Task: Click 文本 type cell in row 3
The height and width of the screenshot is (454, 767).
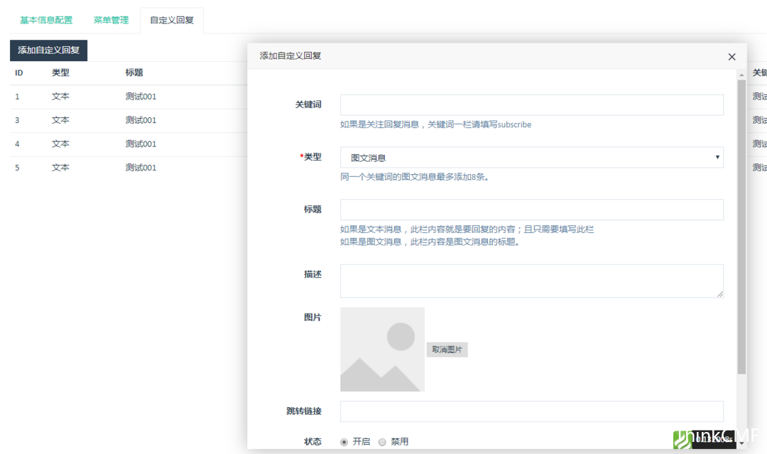Action: (60, 120)
